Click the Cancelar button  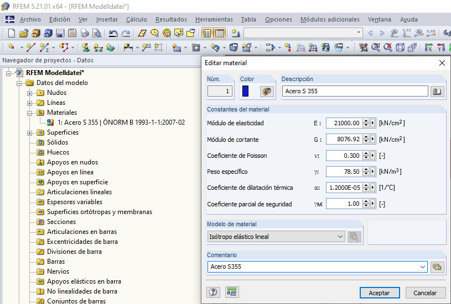click(425, 293)
